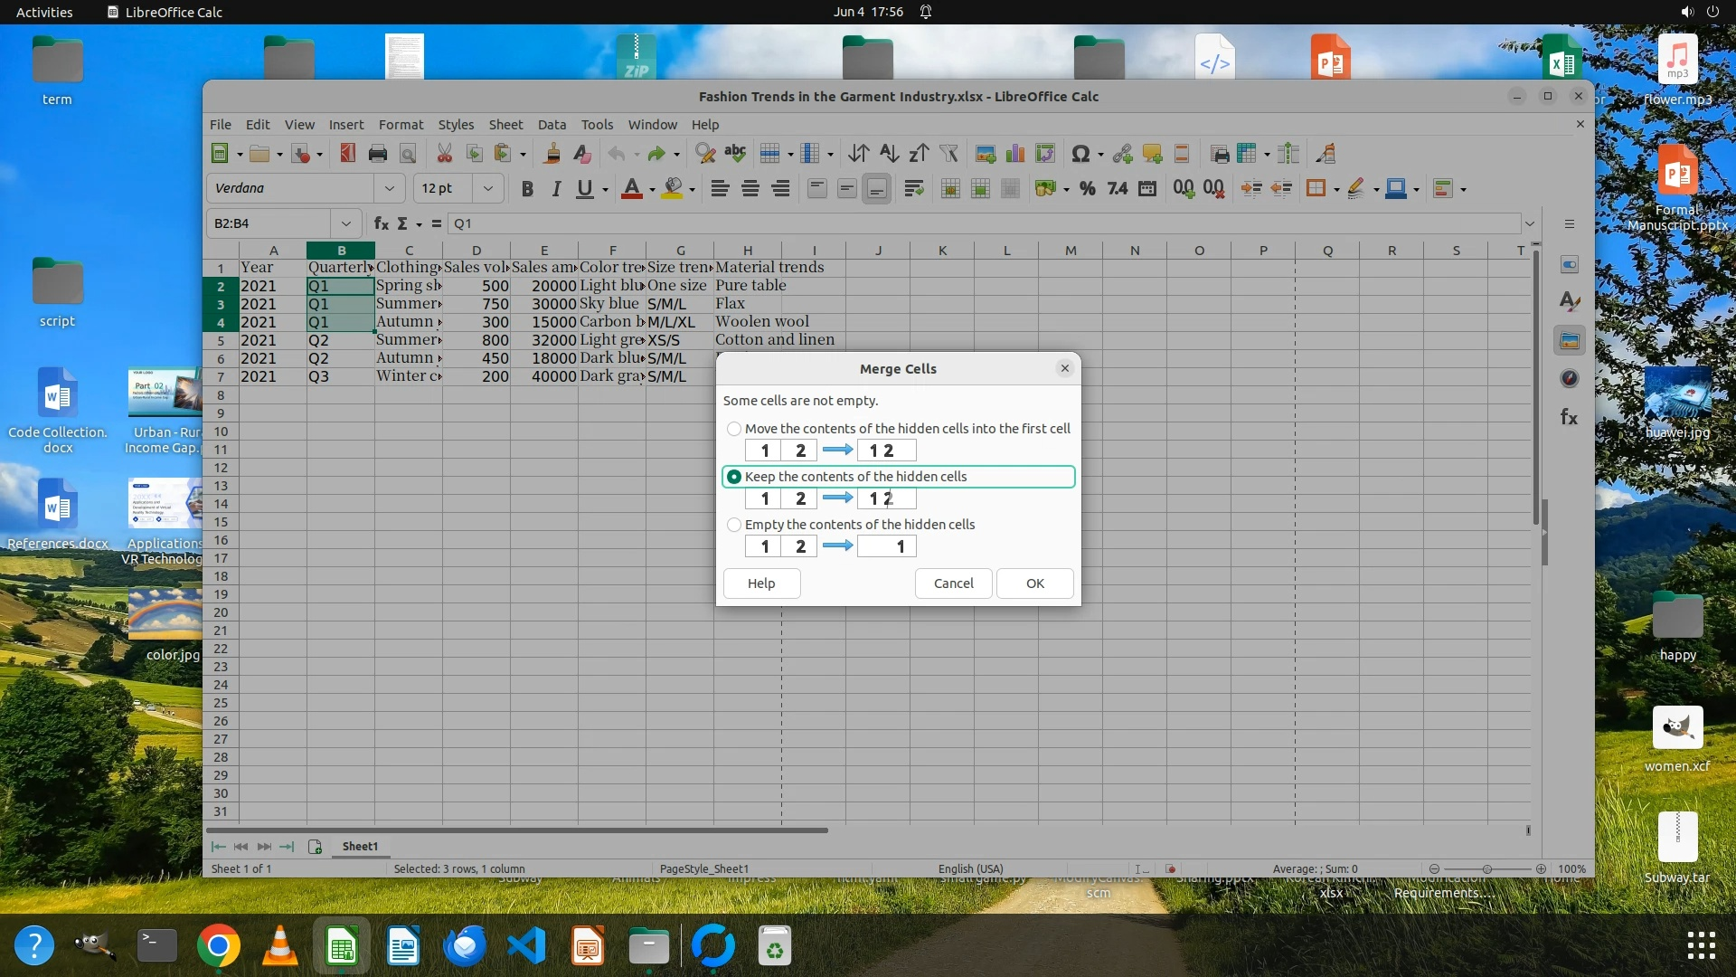Image resolution: width=1736 pixels, height=977 pixels.
Task: Open Thunderbird from the dock
Action: tap(465, 946)
